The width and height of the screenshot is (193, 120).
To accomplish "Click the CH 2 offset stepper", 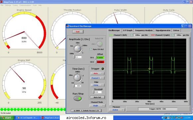I will 95,62.
